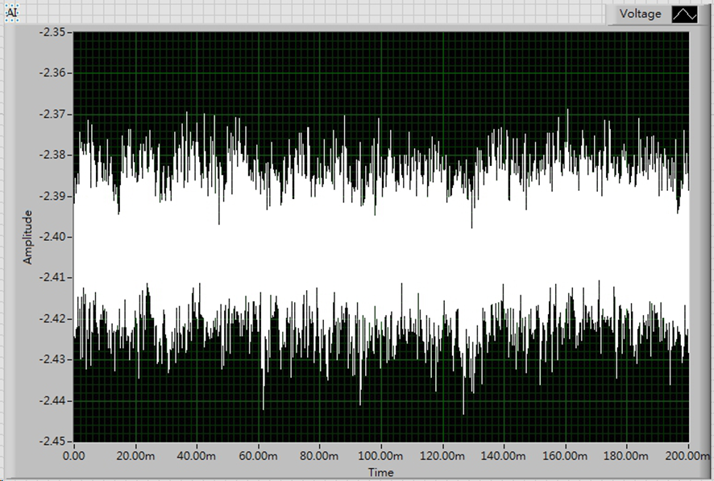Click the 100.00m X-axis tick label
Image resolution: width=714 pixels, height=481 pixels.
[381, 456]
